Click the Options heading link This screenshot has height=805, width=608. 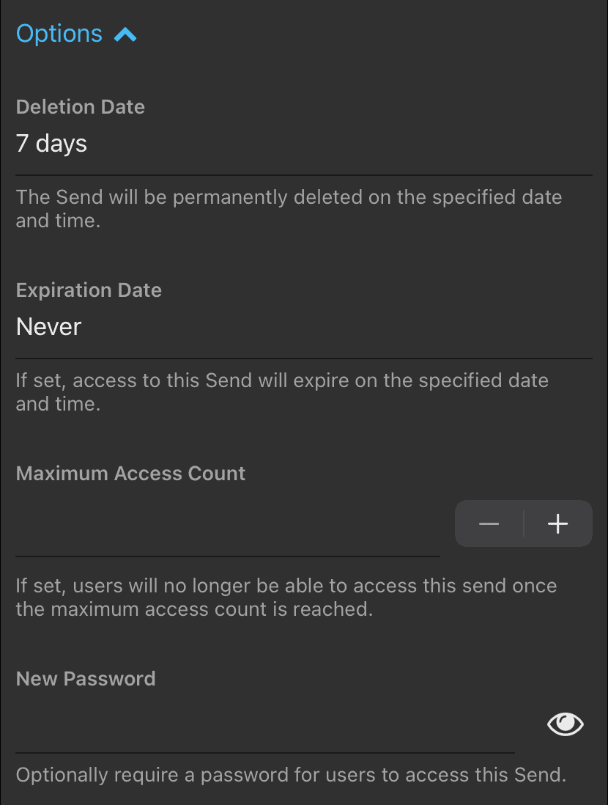point(59,33)
